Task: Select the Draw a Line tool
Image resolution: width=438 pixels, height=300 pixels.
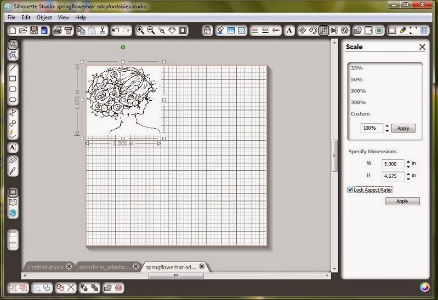Action: pos(13,68)
